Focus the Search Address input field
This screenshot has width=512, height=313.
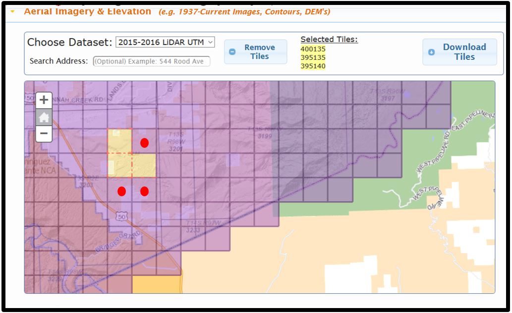152,61
